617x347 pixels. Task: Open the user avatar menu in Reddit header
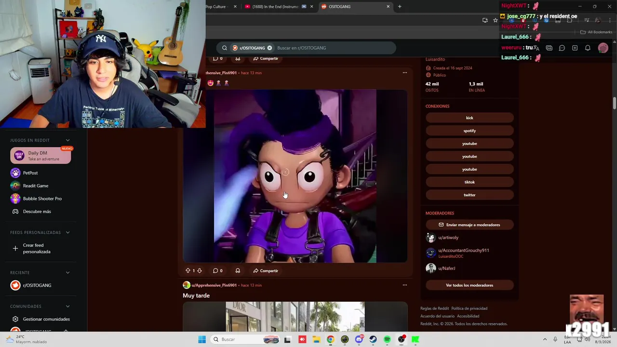tap(603, 48)
